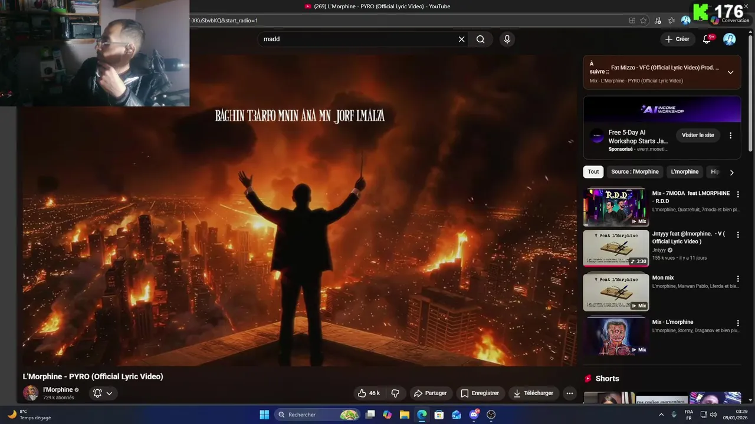This screenshot has width=755, height=424.
Task: Click the Partager button
Action: pos(430,393)
